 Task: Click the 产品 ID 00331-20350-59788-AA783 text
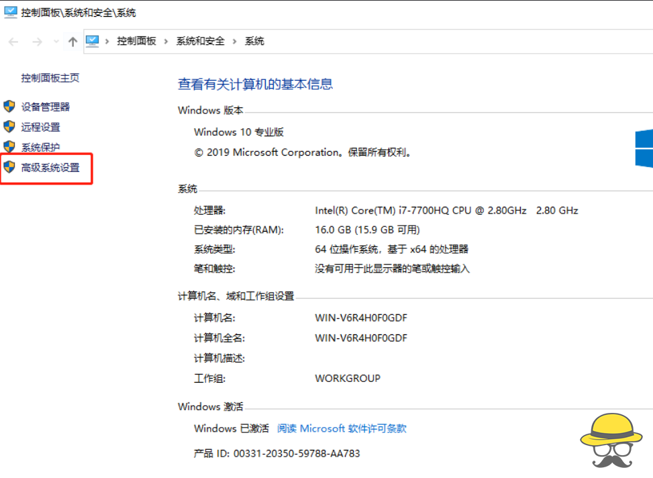(277, 453)
